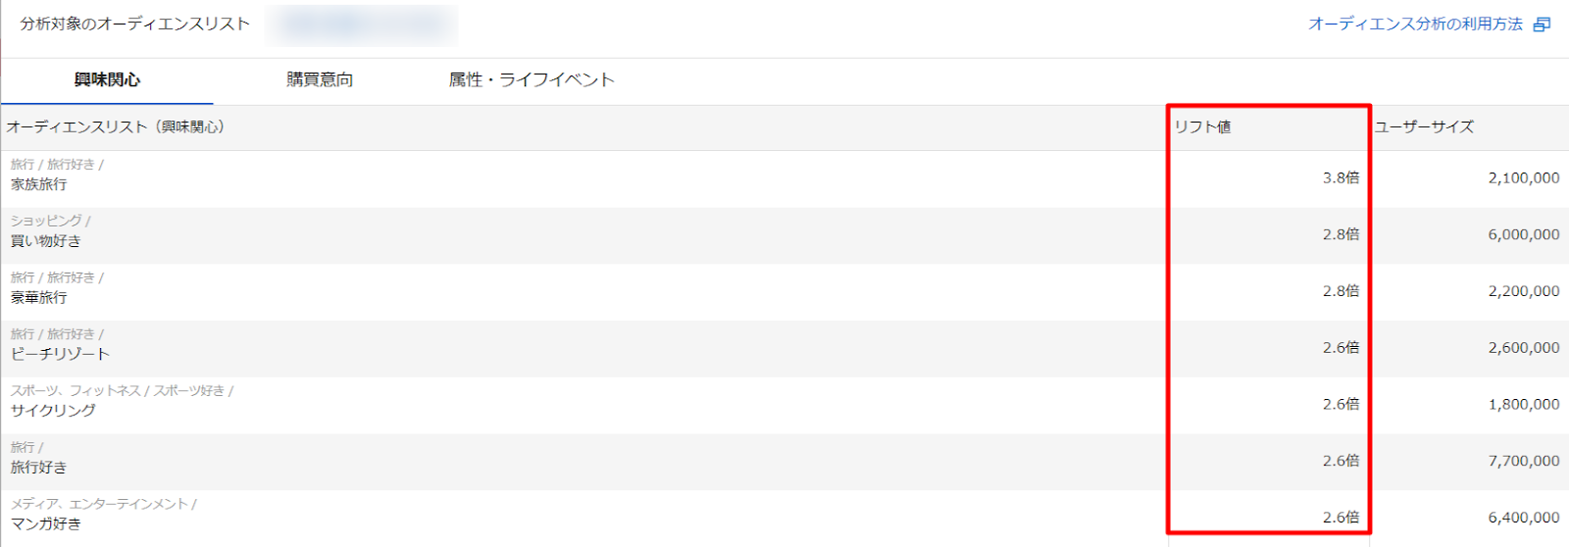
Task: Click the 3.8倍 lift value
Action: tap(1341, 178)
